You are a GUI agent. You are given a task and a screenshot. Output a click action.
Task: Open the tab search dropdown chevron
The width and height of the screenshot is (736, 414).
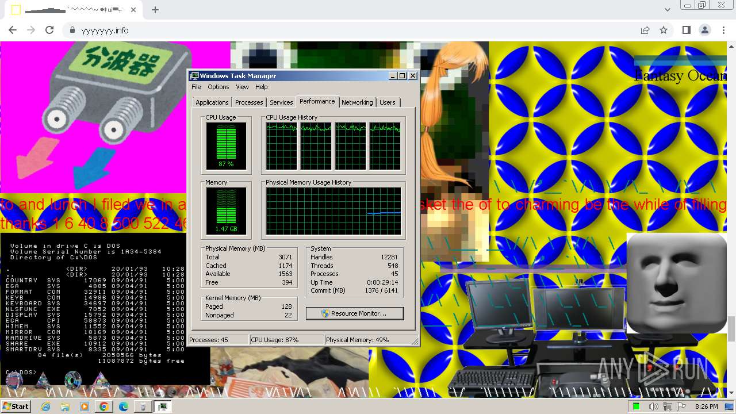667,10
